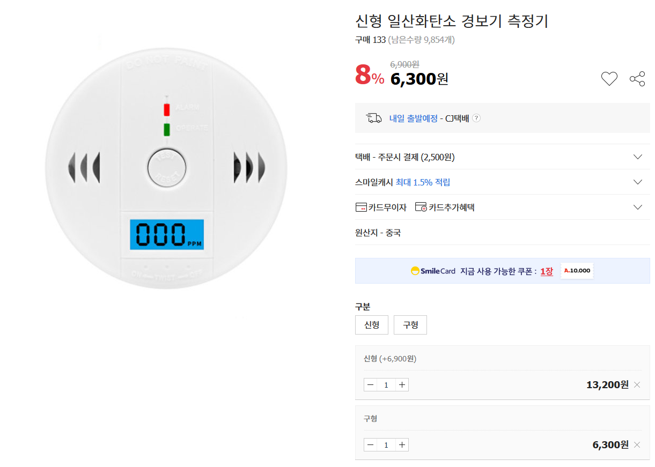
Task: Click the 10,000 coupon badge
Action: click(577, 271)
